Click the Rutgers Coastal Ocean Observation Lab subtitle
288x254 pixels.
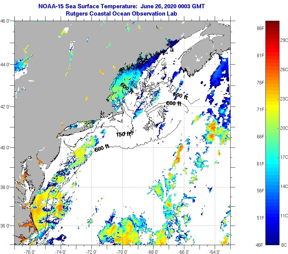[122, 13]
